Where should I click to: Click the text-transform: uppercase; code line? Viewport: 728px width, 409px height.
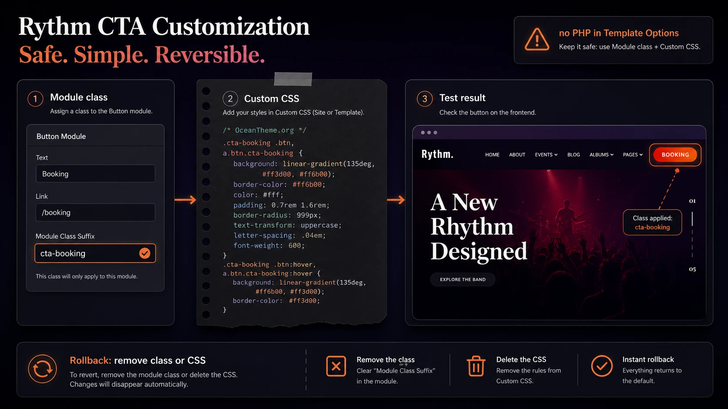tap(287, 225)
